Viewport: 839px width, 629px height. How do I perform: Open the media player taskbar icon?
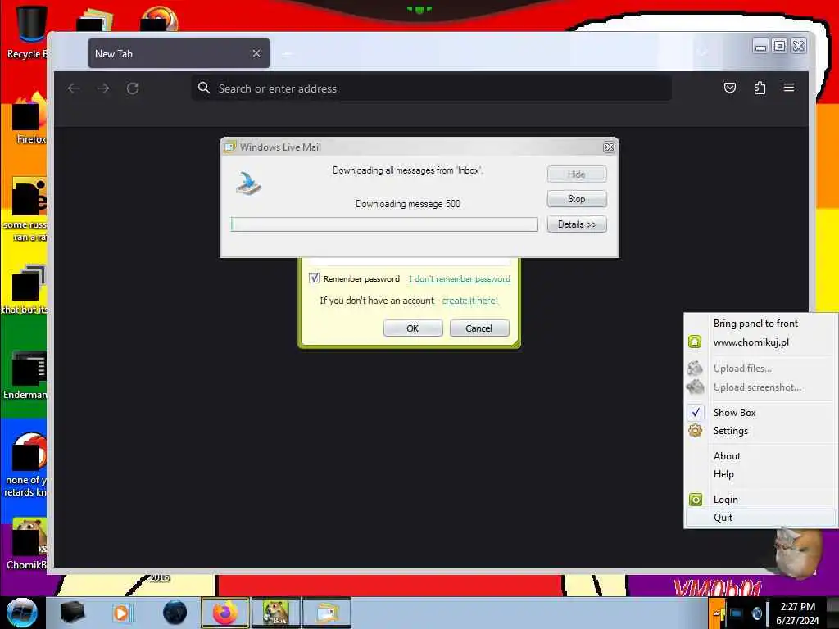122,613
